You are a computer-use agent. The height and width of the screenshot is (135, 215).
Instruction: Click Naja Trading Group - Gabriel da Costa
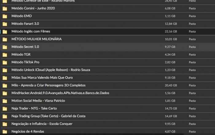[49, 116]
